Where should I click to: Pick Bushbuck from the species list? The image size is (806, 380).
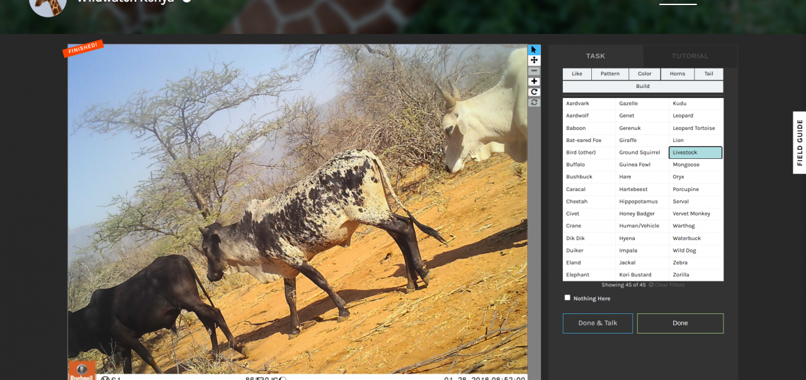pyautogui.click(x=589, y=177)
